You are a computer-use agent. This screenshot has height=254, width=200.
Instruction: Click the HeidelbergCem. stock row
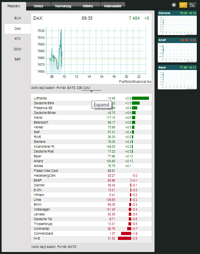91,176
